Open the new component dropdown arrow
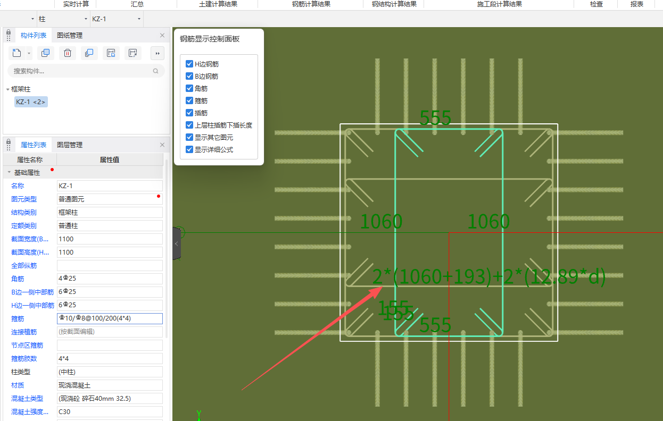663x421 pixels. pos(29,53)
